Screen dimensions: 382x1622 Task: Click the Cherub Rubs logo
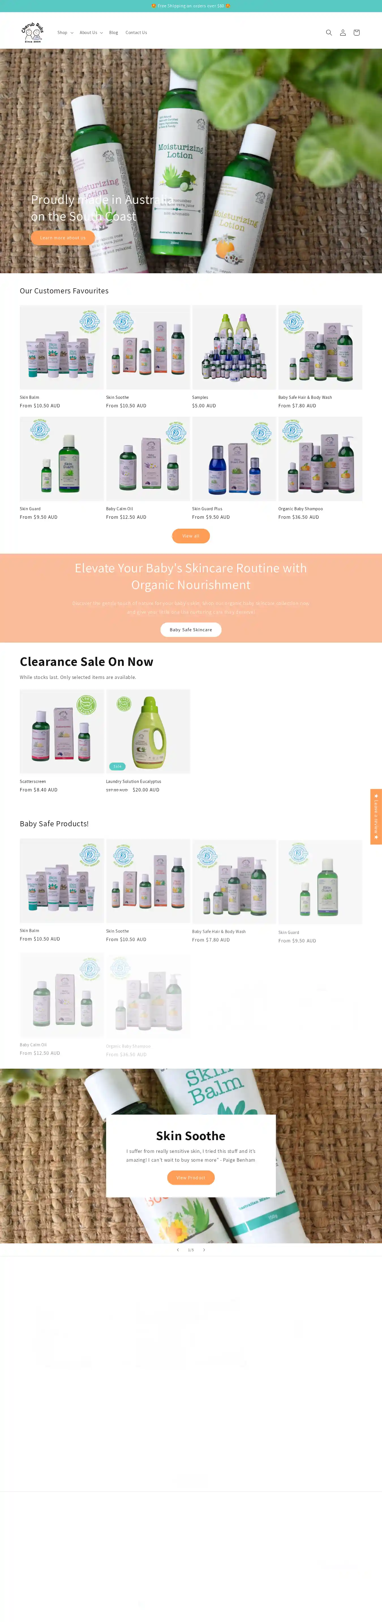pos(33,32)
